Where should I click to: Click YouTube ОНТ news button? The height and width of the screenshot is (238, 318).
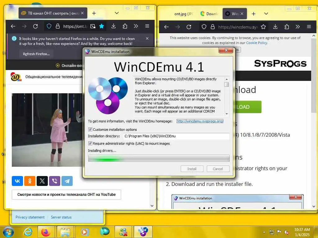[66, 195]
